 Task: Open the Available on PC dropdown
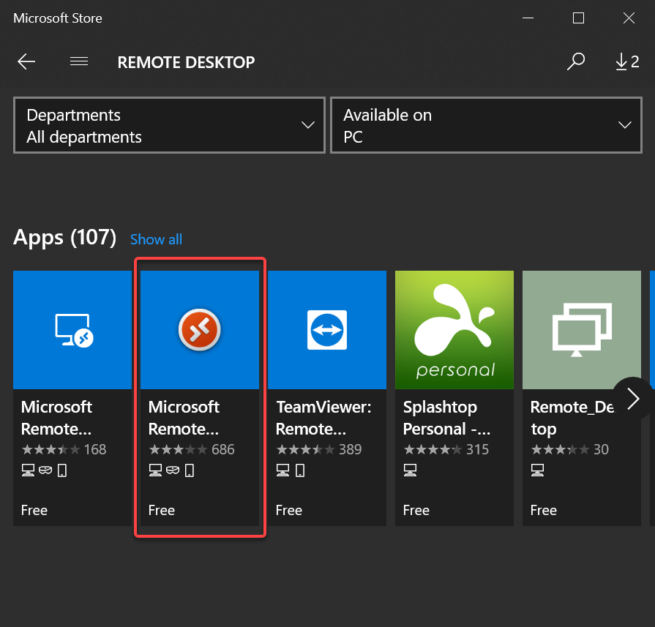(486, 125)
